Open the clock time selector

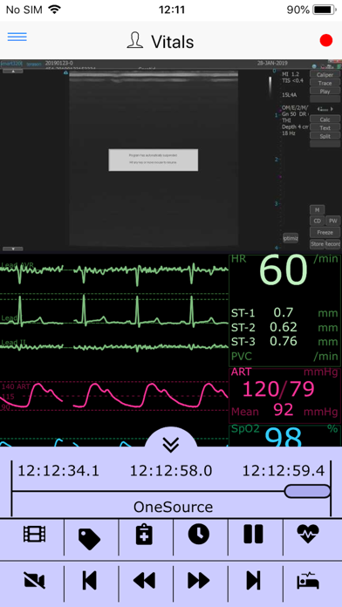199,535
